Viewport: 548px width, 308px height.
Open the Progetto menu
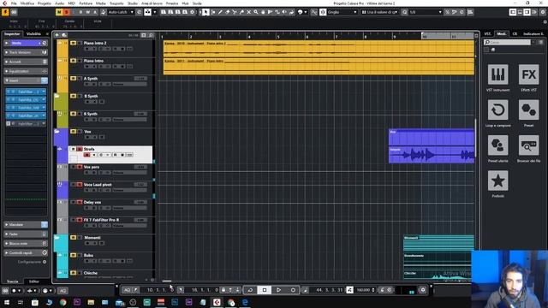[45, 3]
